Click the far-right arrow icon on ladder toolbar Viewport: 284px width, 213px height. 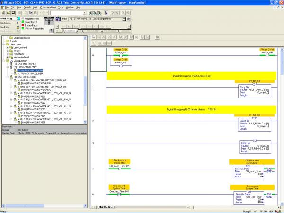click(x=158, y=37)
